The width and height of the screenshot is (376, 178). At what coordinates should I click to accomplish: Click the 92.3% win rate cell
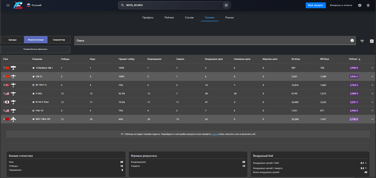(x=121, y=93)
